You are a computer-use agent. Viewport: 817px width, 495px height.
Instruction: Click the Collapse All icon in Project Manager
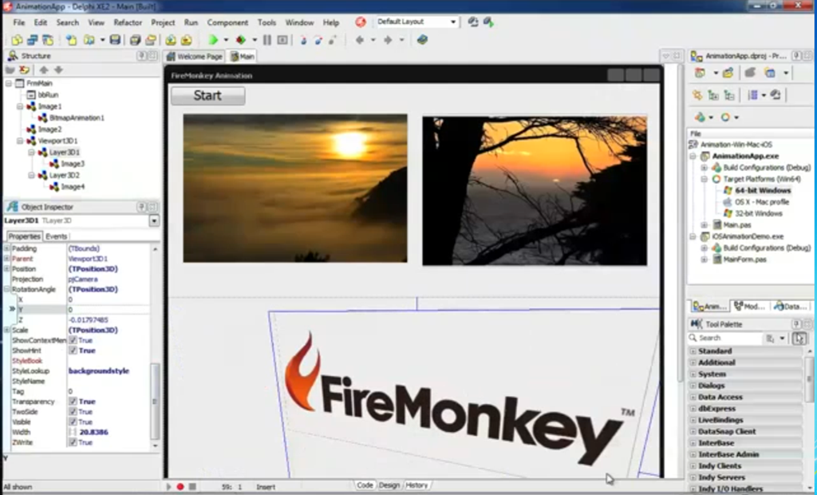click(x=729, y=95)
